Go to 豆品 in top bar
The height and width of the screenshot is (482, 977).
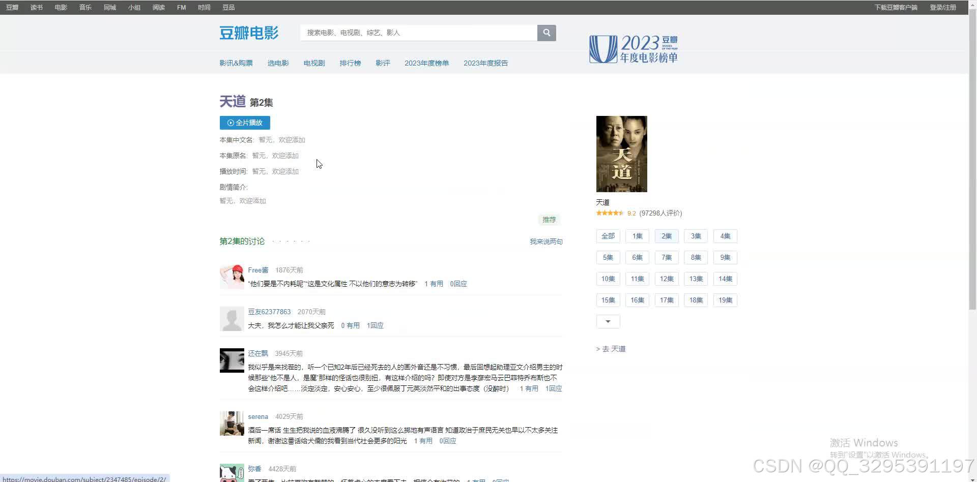pos(228,7)
